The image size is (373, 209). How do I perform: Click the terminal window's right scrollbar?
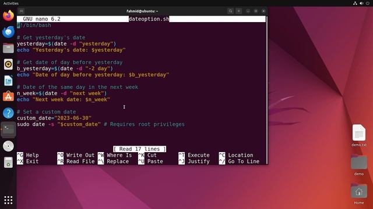266,90
